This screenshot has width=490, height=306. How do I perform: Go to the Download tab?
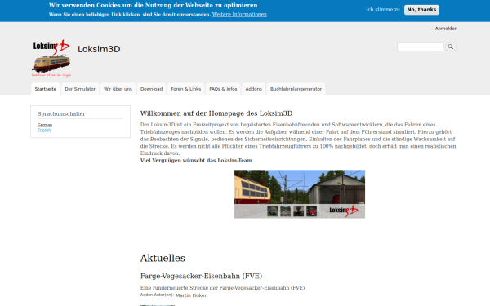click(x=152, y=89)
